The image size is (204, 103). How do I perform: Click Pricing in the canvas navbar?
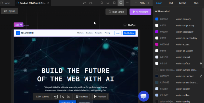(107, 33)
